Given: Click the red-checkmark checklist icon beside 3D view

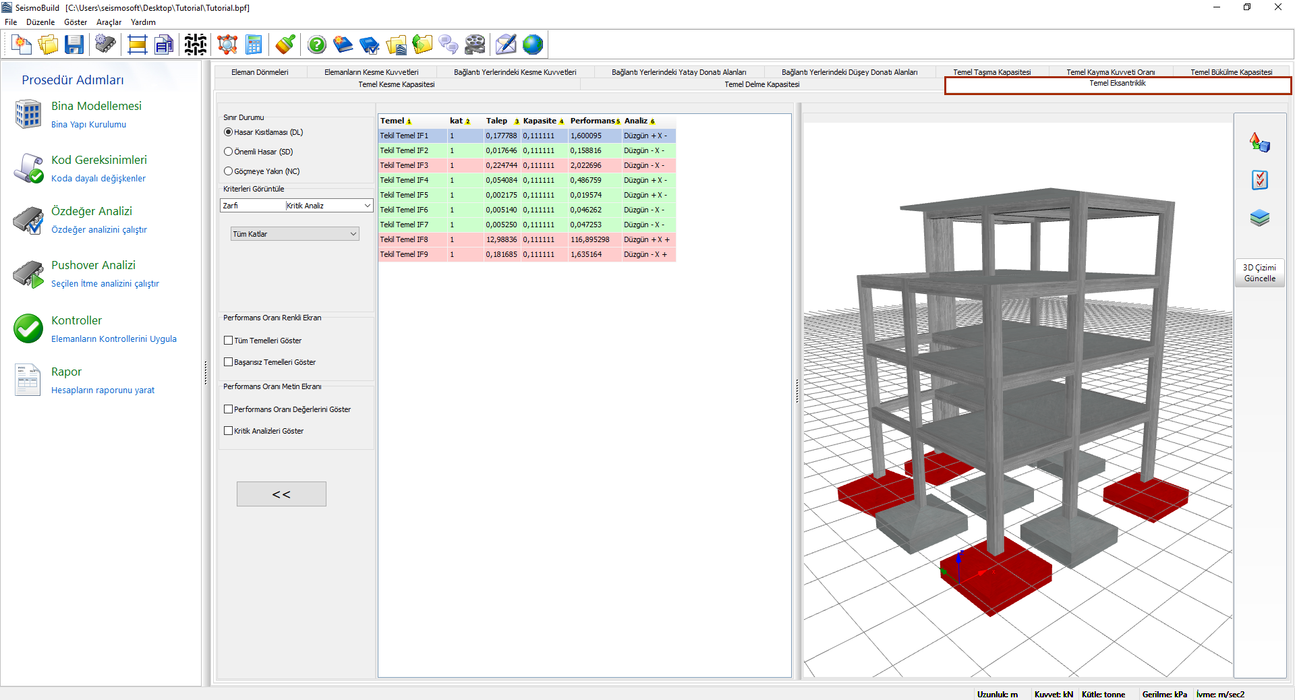Looking at the screenshot, I should 1259,180.
